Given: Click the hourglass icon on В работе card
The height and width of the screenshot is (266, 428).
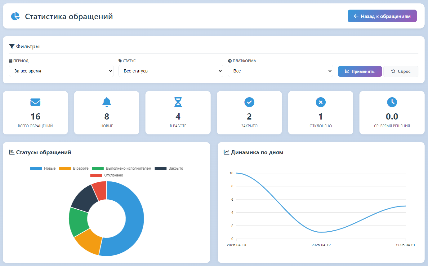Looking at the screenshot, I should 178,102.
